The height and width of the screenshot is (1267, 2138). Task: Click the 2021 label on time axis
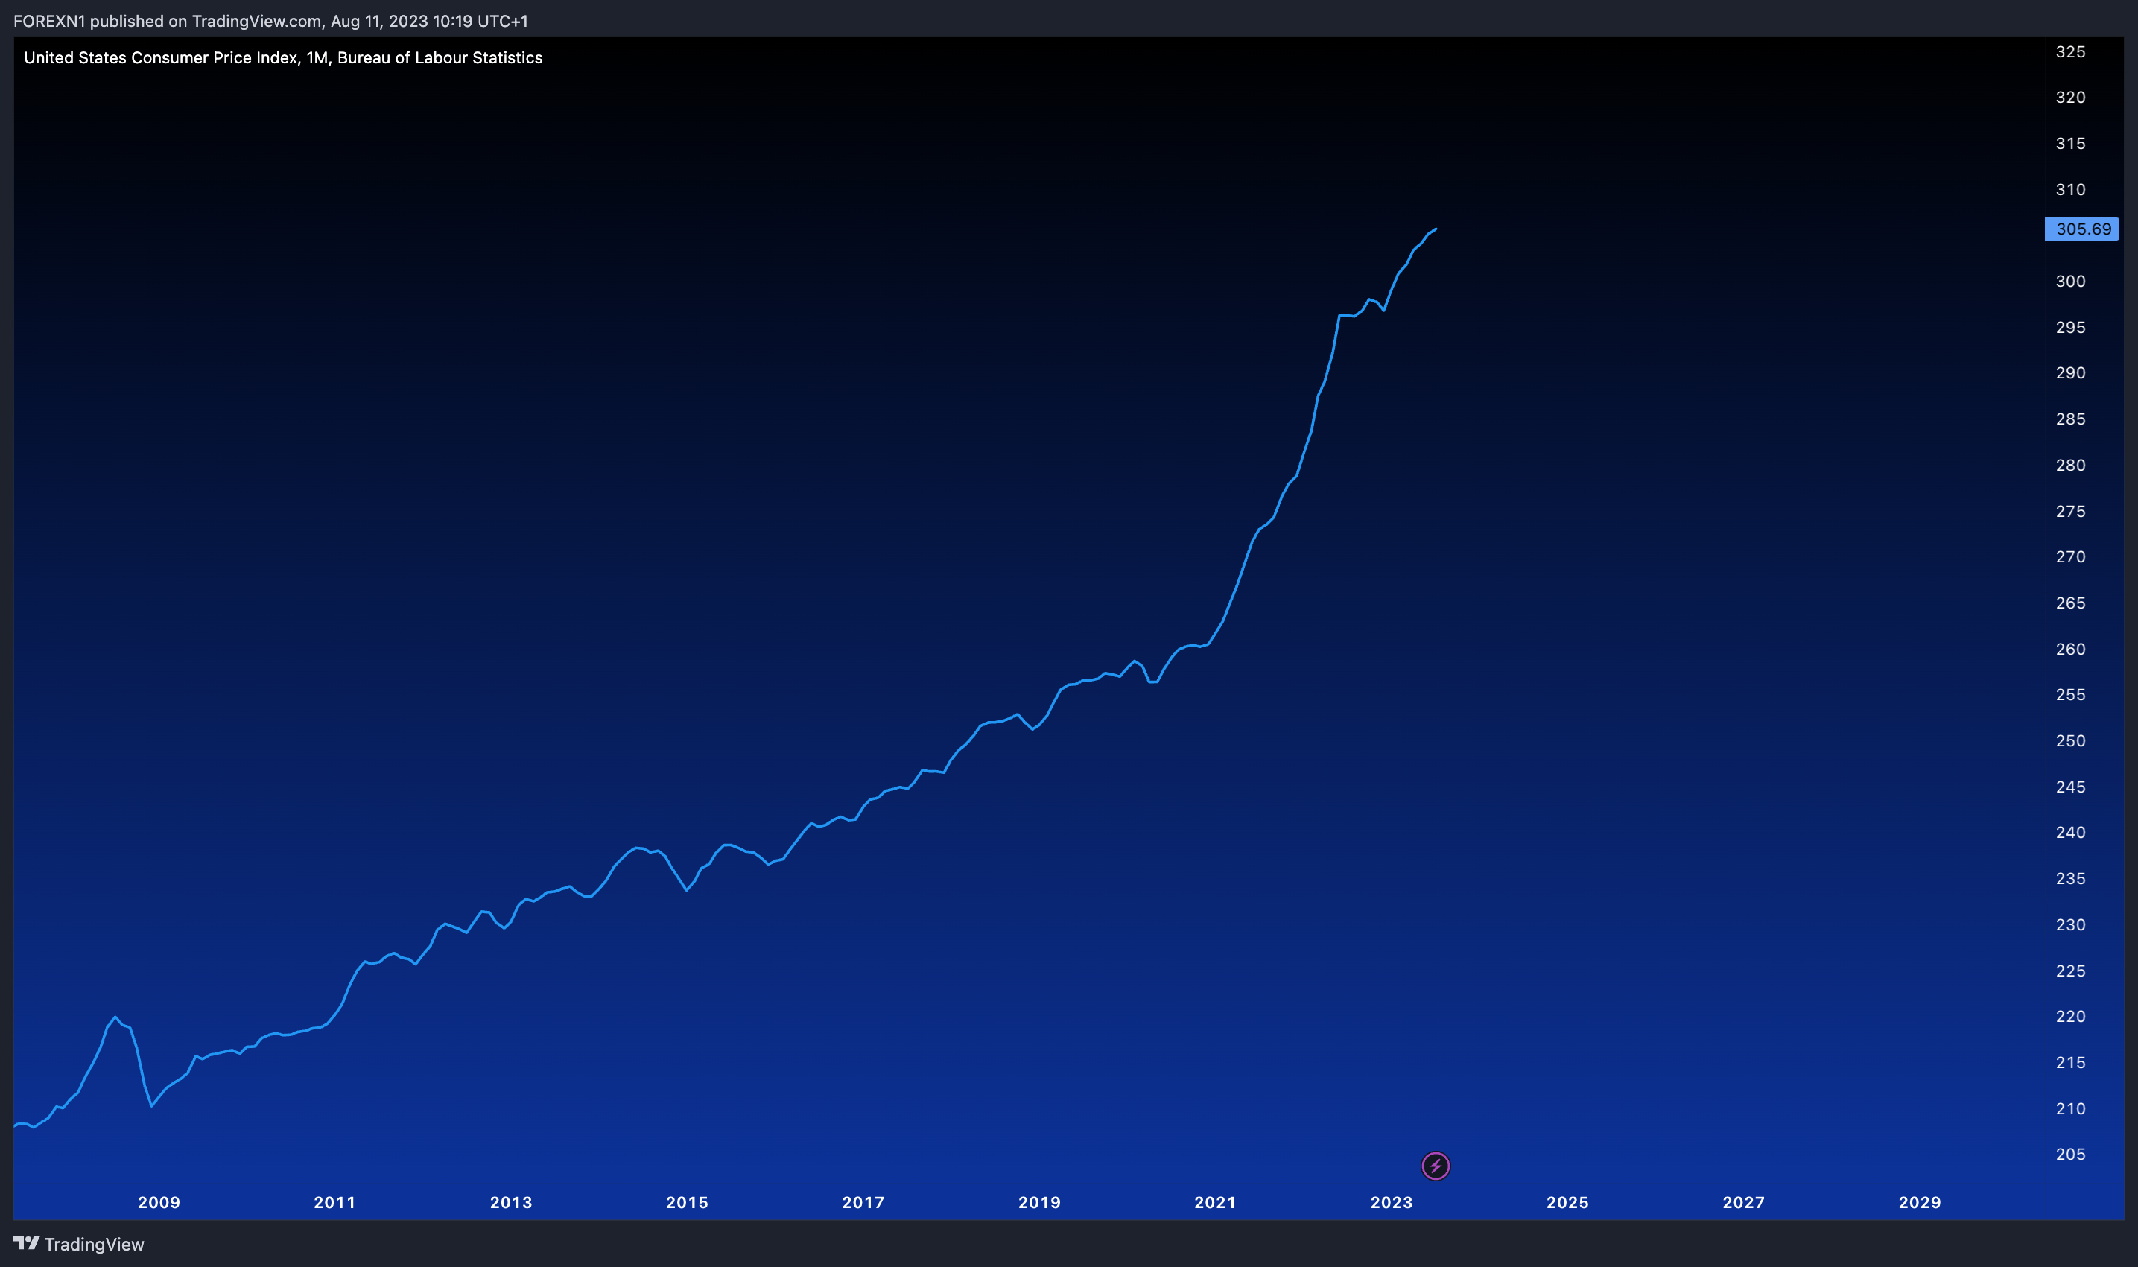click(x=1216, y=1202)
